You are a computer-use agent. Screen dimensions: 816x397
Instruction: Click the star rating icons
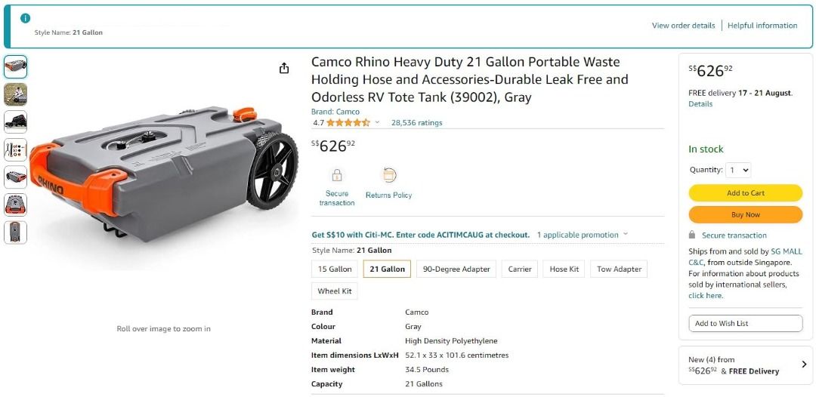click(348, 123)
